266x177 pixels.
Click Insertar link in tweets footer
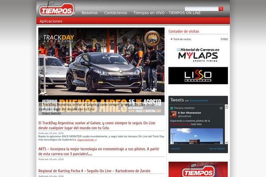click(176, 149)
